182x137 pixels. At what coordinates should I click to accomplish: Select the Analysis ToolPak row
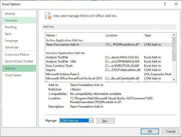pyautogui.click(x=108, y=57)
